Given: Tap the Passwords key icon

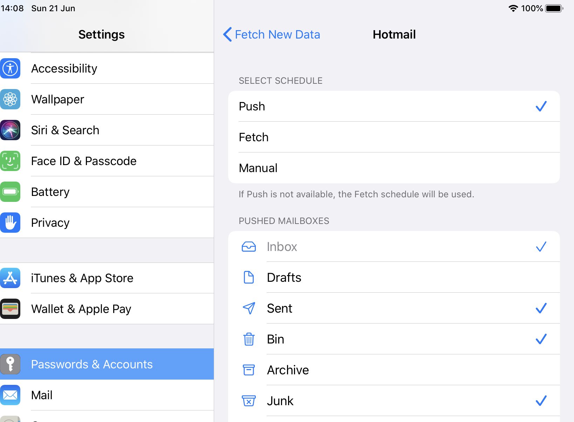Looking at the screenshot, I should (x=10, y=364).
